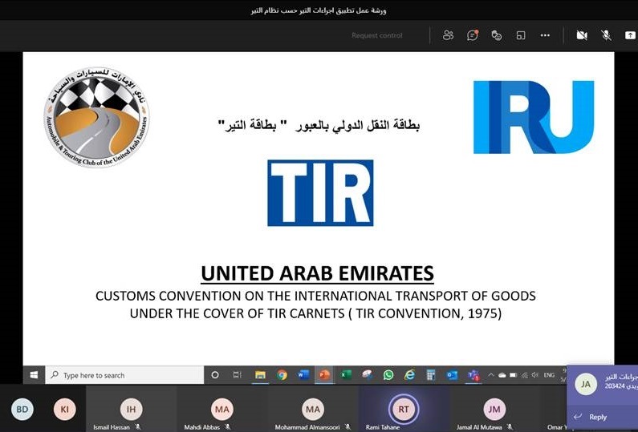
Task: Select participant tile KI
Action: [65, 410]
